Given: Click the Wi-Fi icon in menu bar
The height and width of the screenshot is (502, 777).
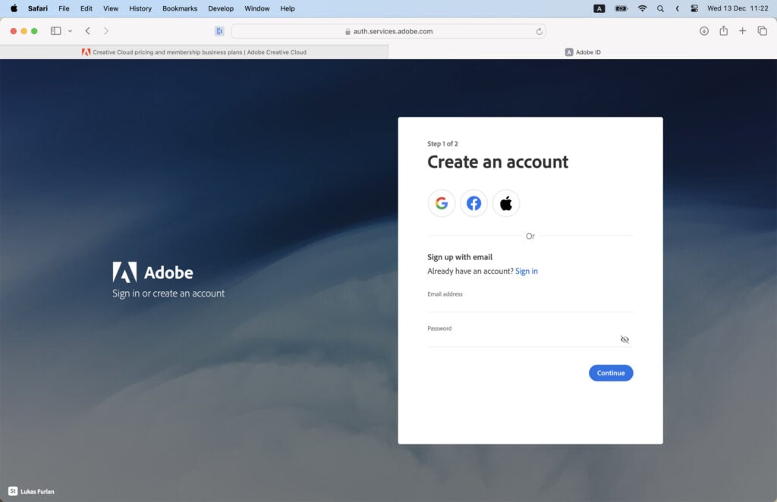Looking at the screenshot, I should 643,8.
